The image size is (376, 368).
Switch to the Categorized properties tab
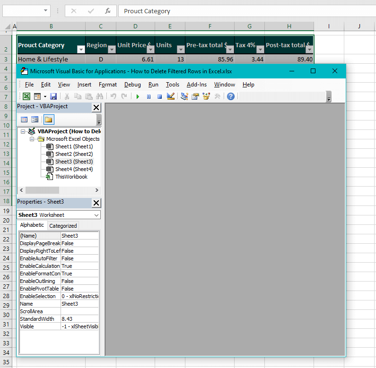(x=63, y=226)
